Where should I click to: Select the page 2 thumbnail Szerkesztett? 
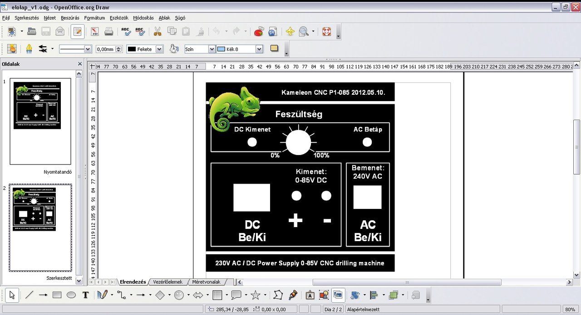tap(40, 228)
